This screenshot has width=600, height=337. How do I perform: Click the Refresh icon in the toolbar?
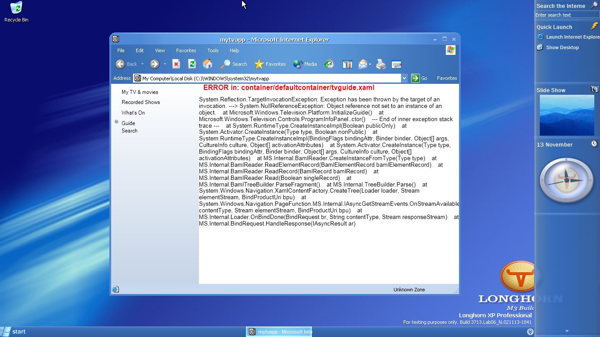click(192, 64)
